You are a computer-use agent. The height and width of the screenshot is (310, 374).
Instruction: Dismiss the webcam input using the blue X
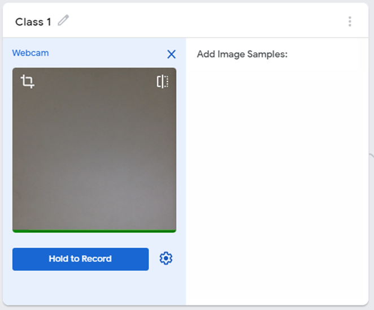coord(171,54)
